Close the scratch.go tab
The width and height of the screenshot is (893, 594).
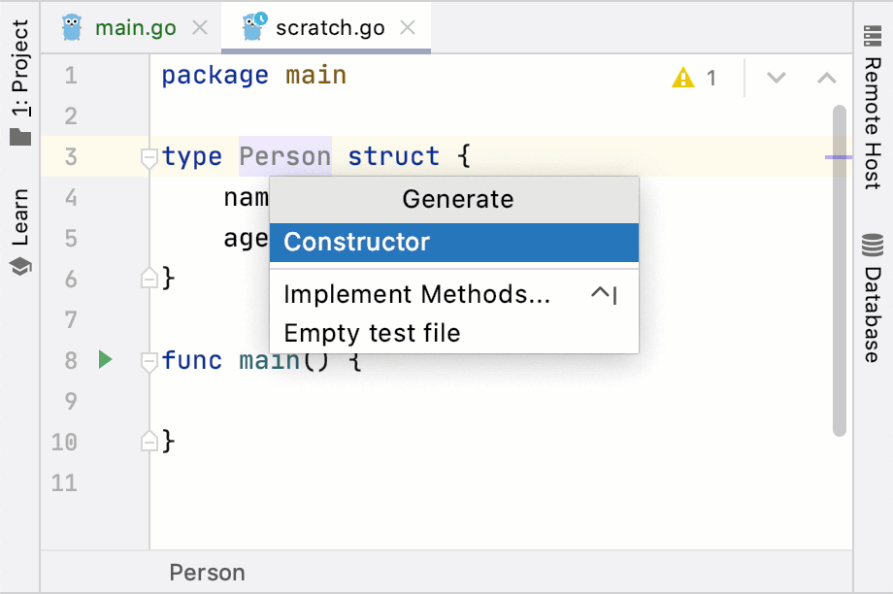[x=410, y=28]
